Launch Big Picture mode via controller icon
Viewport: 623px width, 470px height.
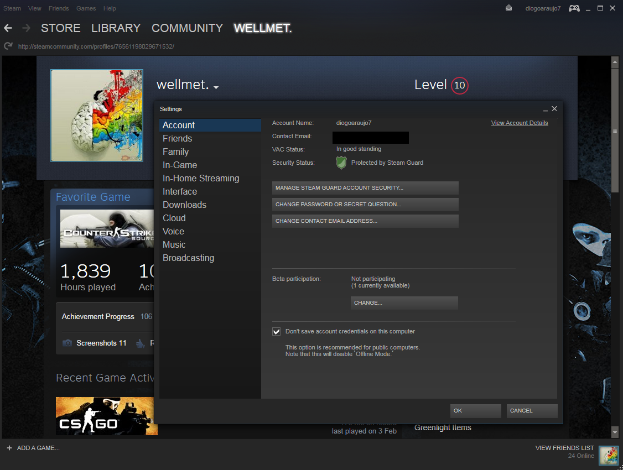tap(574, 8)
